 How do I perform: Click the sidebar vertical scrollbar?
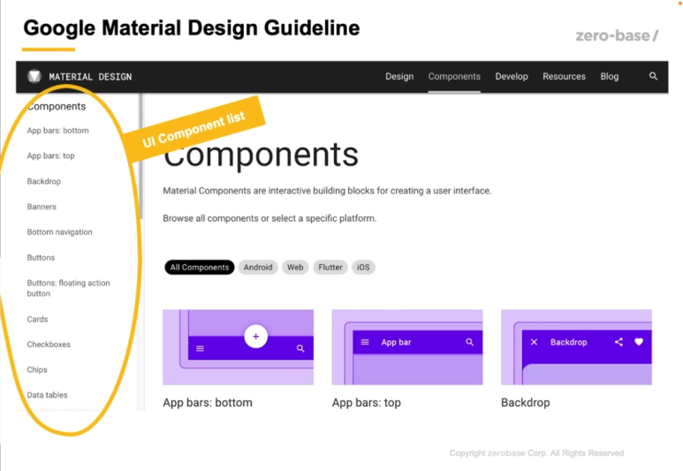tap(140, 157)
